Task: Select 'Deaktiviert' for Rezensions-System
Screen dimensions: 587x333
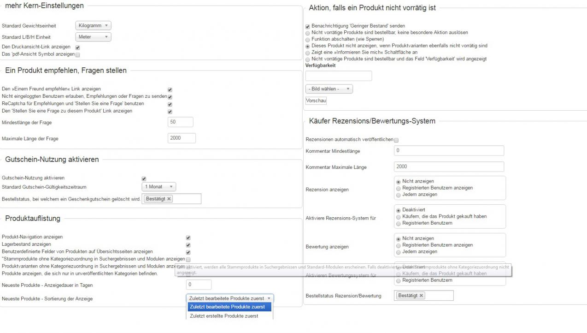Action: point(399,210)
